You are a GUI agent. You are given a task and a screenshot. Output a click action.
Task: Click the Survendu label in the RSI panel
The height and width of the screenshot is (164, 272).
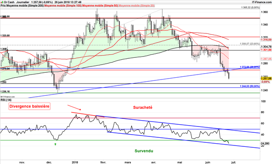tap(144, 151)
